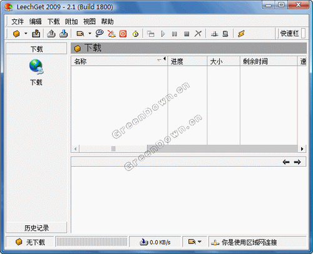The width and height of the screenshot is (313, 254).
Task: Click the new download box icon
Action: click(16, 34)
